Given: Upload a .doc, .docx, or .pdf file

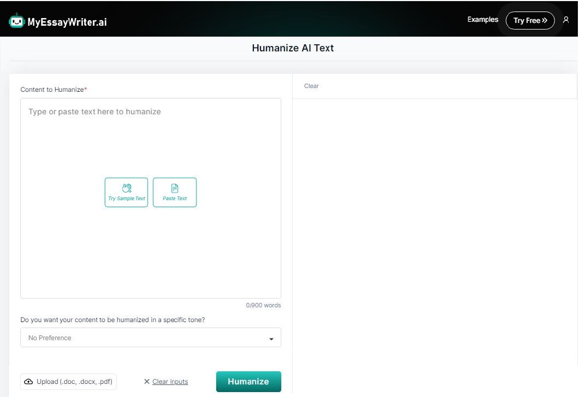Looking at the screenshot, I should (x=68, y=382).
